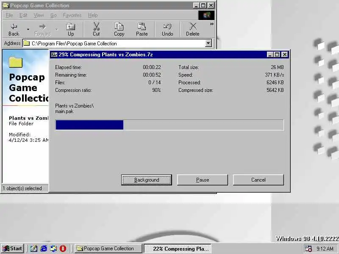Send compression to Background
Viewport: 339px width, 254px height.
coord(147,179)
